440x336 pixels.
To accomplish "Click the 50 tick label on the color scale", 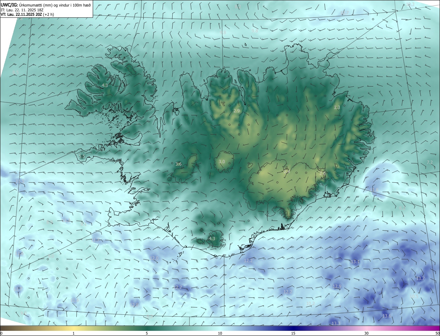I will point(437,333).
